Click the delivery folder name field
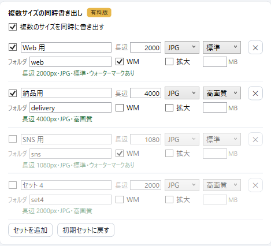 pyautogui.click(x=70, y=107)
